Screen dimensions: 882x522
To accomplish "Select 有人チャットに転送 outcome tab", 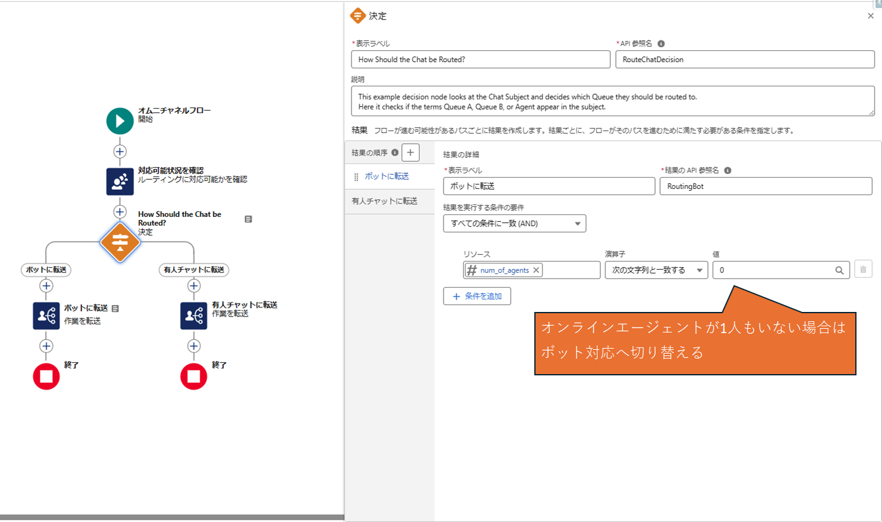I will point(389,201).
